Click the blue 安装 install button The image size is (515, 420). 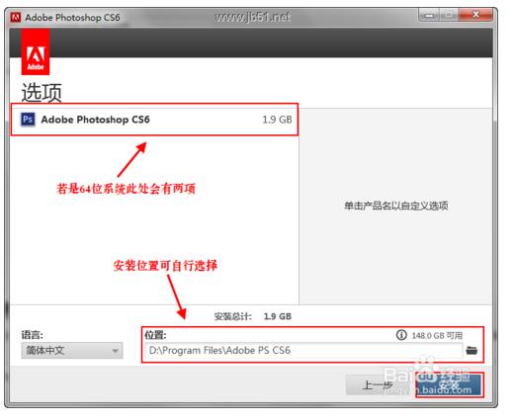click(449, 384)
